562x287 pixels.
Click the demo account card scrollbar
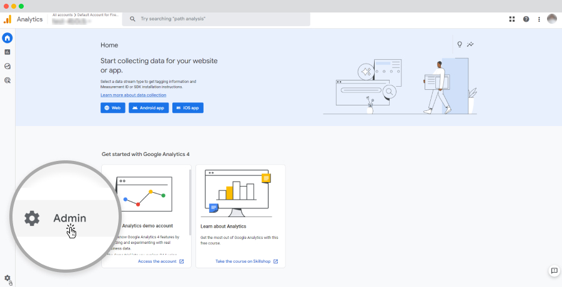190,202
